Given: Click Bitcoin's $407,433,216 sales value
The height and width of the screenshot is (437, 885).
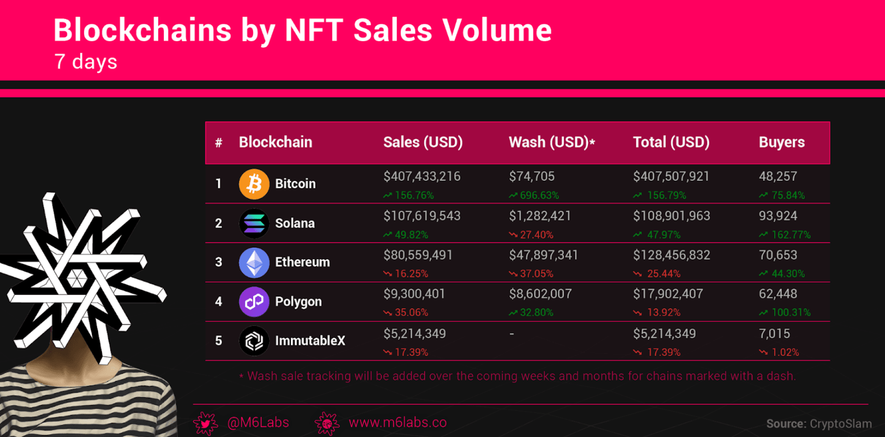Looking at the screenshot, I should [x=422, y=176].
